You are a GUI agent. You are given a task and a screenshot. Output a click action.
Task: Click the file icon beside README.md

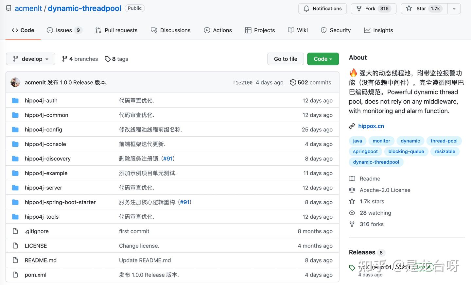[15, 260]
